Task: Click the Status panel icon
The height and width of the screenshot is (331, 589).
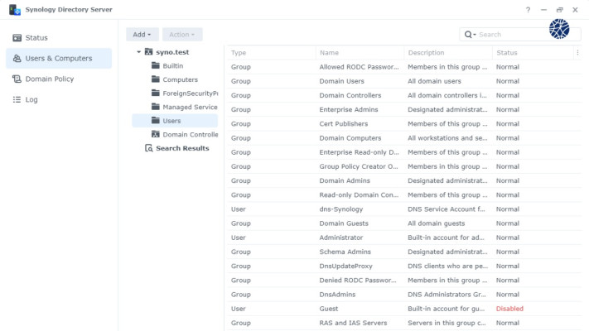Action: pos(17,38)
